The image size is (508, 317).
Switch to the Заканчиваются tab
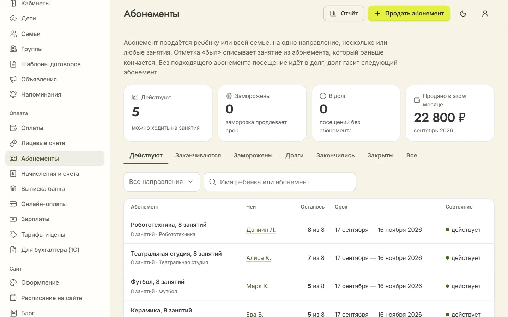pyautogui.click(x=198, y=155)
